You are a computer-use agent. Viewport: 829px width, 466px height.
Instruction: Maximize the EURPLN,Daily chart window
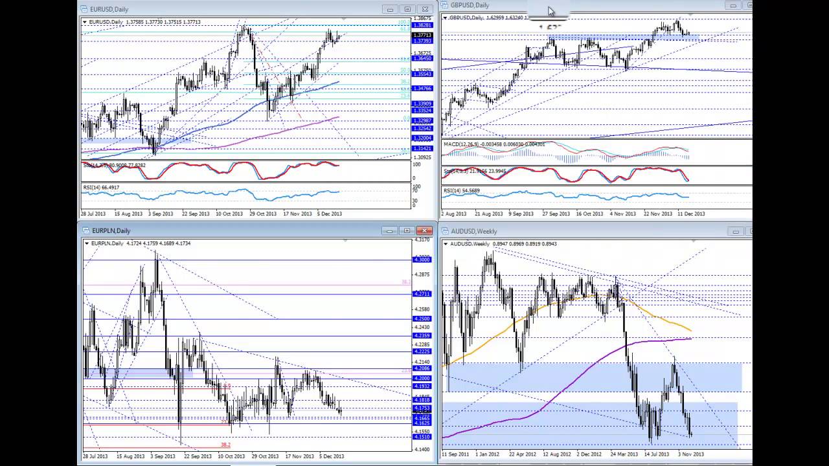tap(407, 230)
